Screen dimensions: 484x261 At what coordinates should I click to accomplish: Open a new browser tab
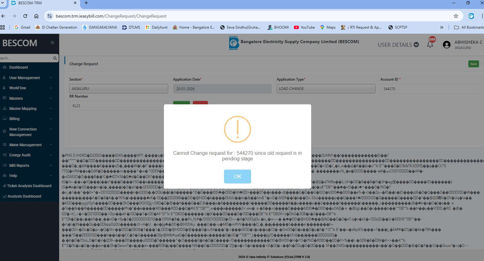pos(86,3)
